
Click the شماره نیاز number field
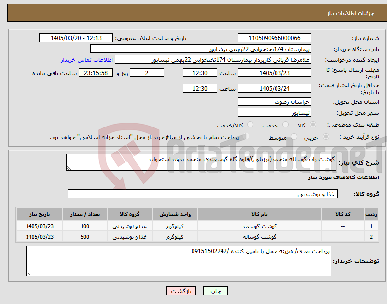[274, 38]
